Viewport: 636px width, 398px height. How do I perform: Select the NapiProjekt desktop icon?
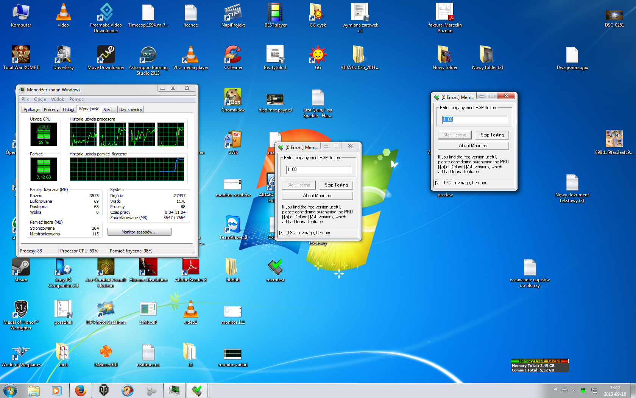(233, 16)
